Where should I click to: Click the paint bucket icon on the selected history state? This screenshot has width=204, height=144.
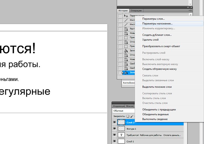[x=126, y=73]
